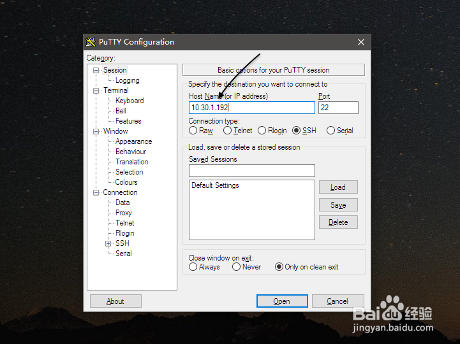
Task: Delete the selected saved session
Action: [x=338, y=222]
